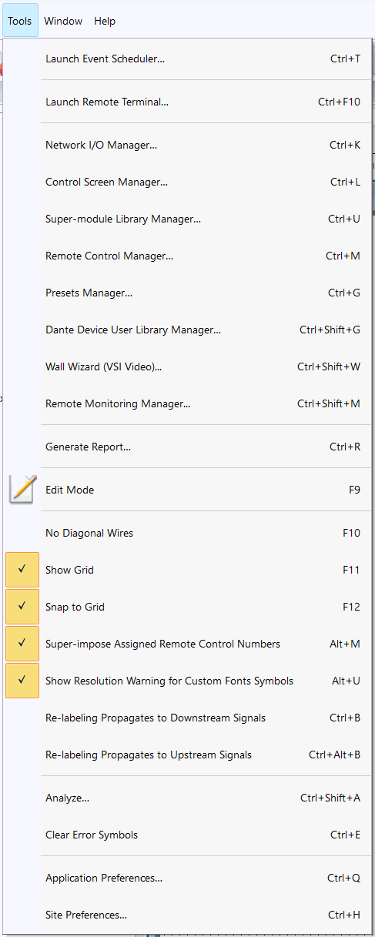This screenshot has width=375, height=937.
Task: Open the Help menu
Action: (x=105, y=21)
